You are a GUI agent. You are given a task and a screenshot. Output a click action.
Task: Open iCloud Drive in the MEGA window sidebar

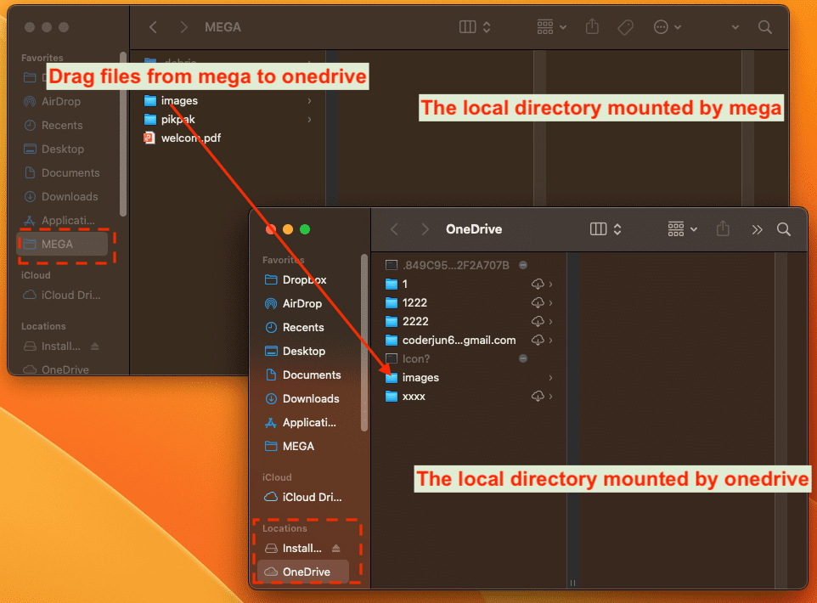pyautogui.click(x=61, y=296)
